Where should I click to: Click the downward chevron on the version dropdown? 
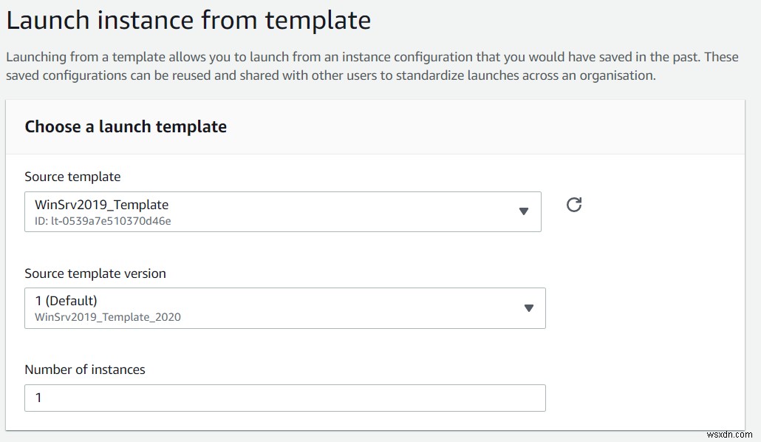pos(529,308)
